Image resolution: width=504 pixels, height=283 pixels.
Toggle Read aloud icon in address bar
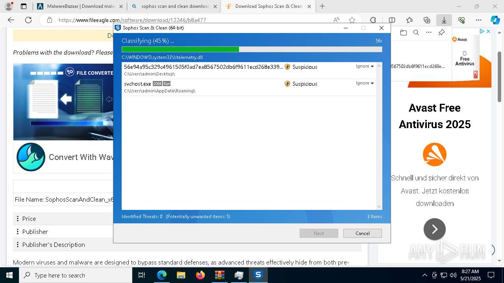click(336, 20)
